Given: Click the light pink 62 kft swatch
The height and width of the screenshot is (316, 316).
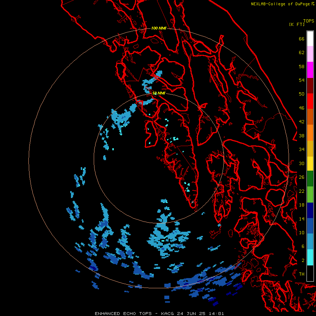Looking at the screenshot, I should (310, 54).
